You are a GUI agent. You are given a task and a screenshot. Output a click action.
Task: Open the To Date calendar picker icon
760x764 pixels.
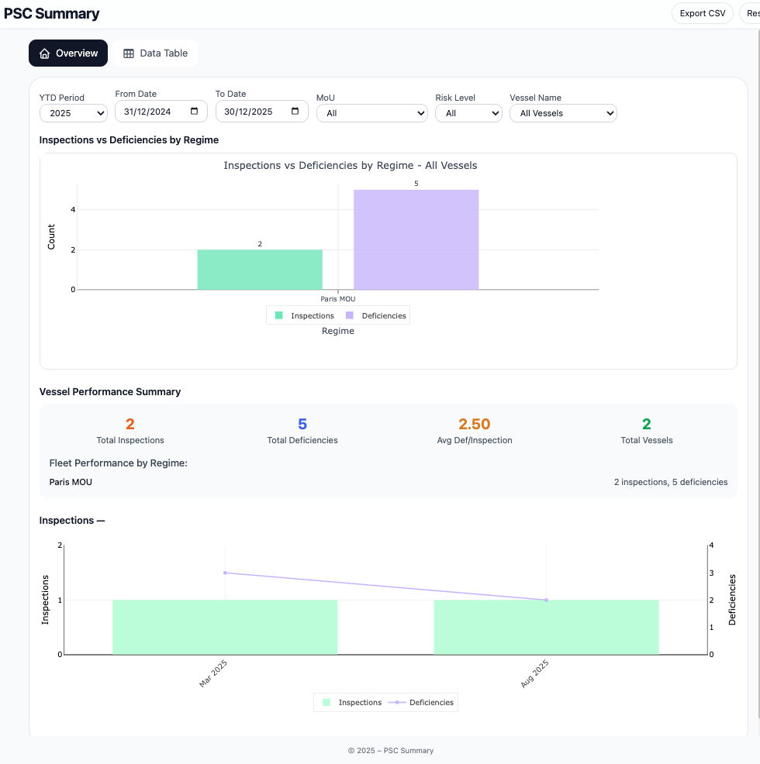click(x=297, y=112)
